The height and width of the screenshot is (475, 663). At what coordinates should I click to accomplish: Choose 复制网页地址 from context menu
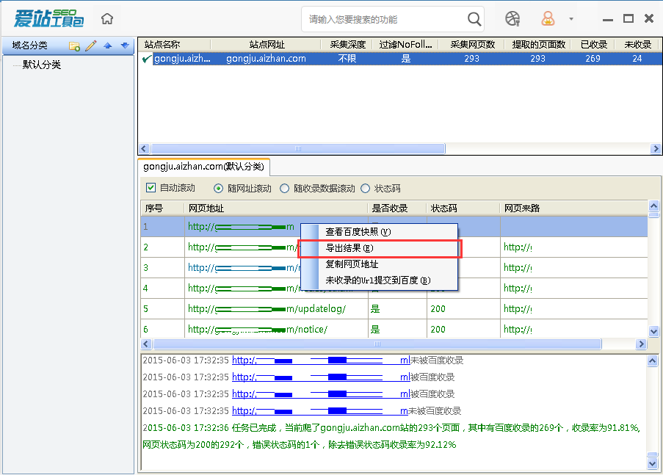[x=352, y=264]
